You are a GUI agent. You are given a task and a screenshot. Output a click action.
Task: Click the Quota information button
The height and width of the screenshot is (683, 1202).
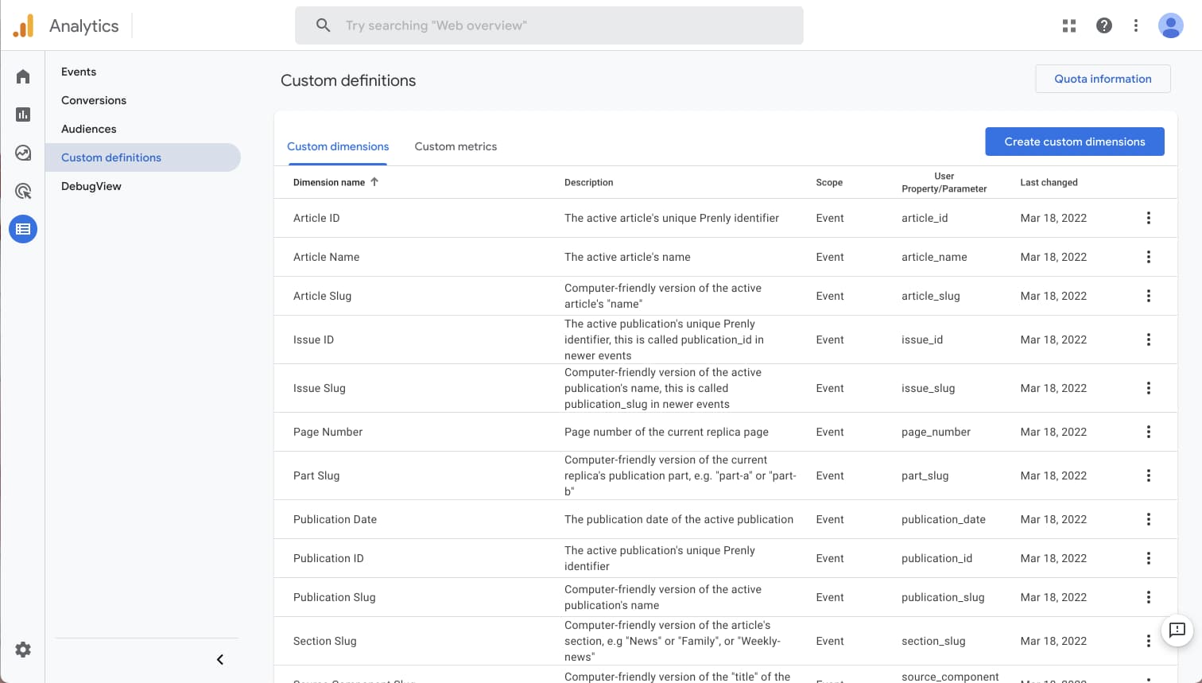1103,79
